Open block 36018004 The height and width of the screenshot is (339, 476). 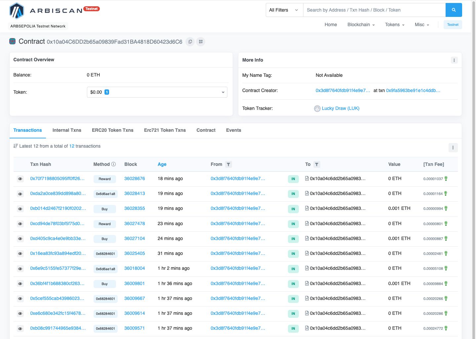[x=135, y=268]
